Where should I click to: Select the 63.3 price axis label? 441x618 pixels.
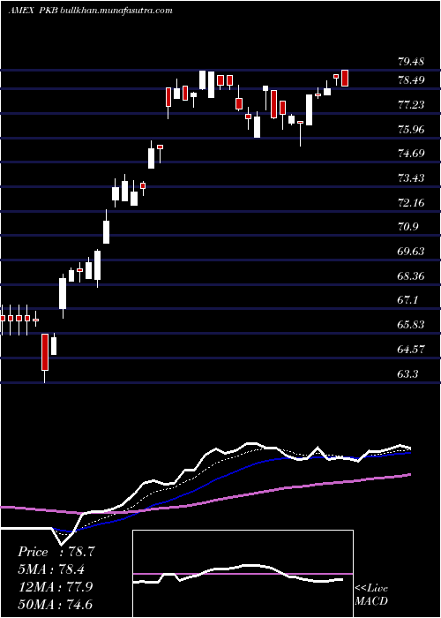pos(407,373)
